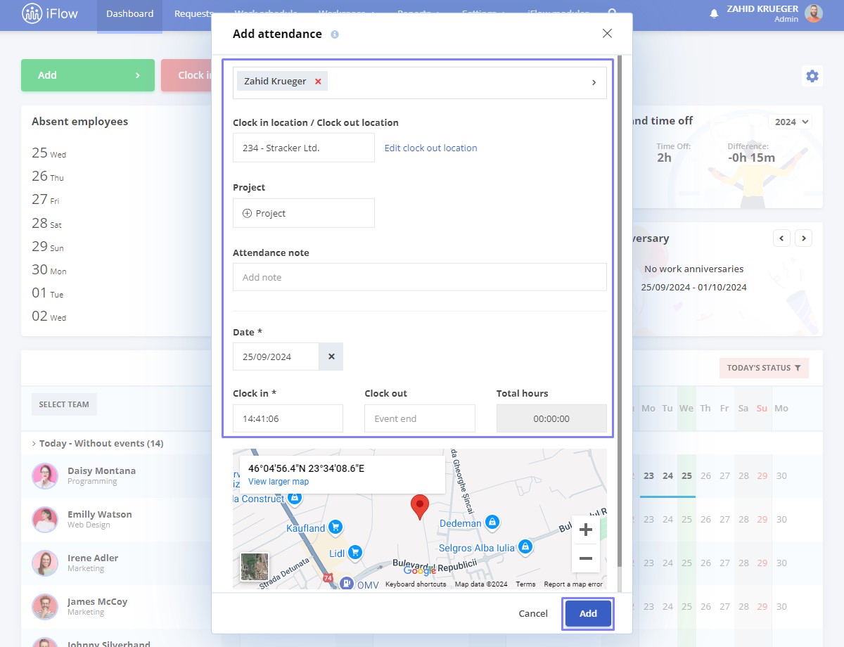Click the Dedeman marker on map
Viewport: 844px width, 647px height.
(x=493, y=523)
